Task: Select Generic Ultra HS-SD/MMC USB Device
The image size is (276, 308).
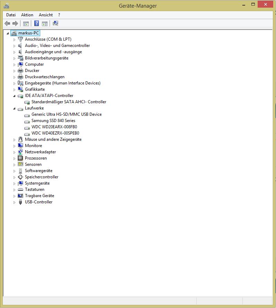Action: pos(67,114)
